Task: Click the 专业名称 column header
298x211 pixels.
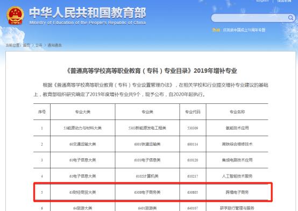Action: coord(237,112)
